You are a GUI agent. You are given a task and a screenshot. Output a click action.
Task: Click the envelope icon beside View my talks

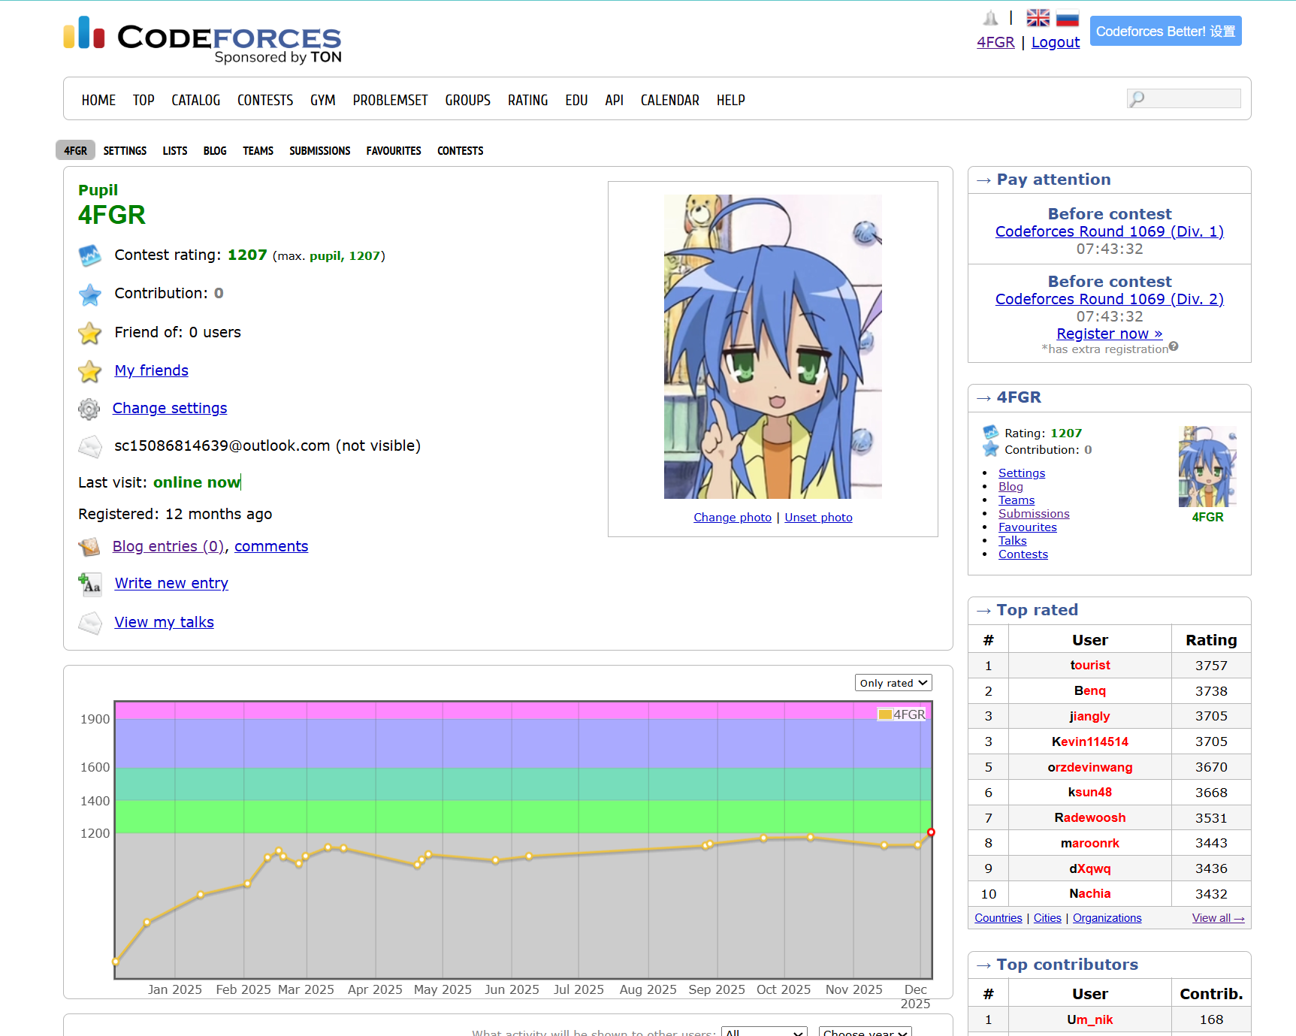click(90, 623)
